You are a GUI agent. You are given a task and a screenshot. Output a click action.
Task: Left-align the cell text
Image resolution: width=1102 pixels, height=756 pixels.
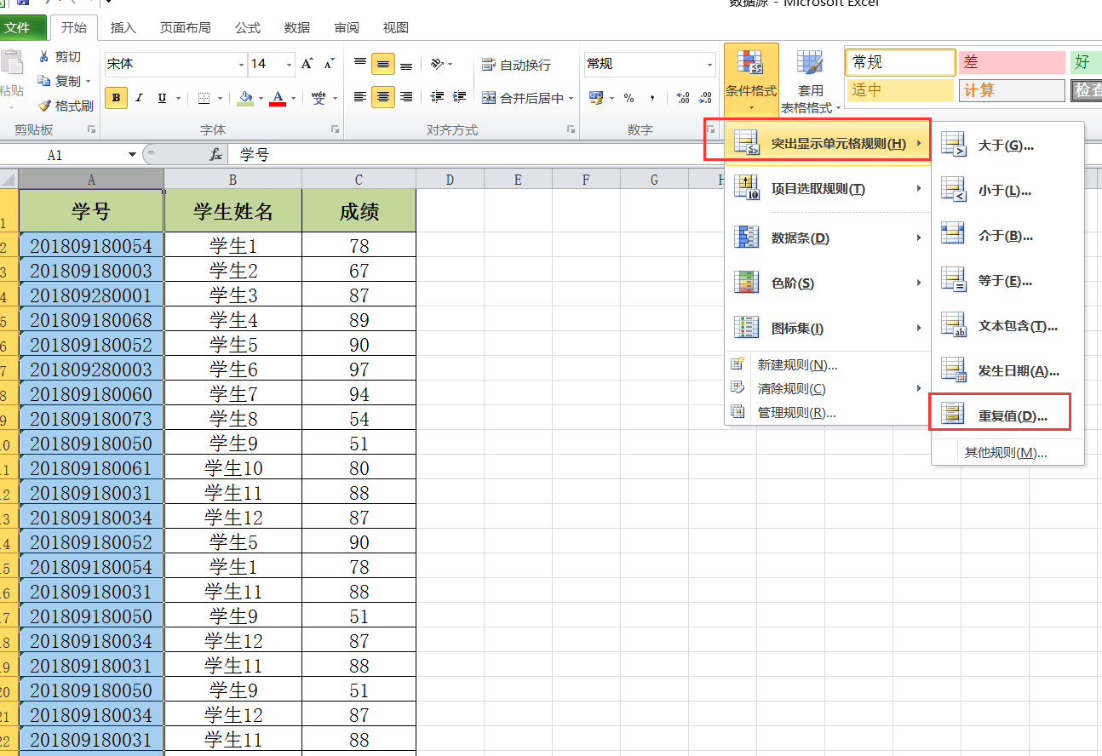[x=360, y=98]
